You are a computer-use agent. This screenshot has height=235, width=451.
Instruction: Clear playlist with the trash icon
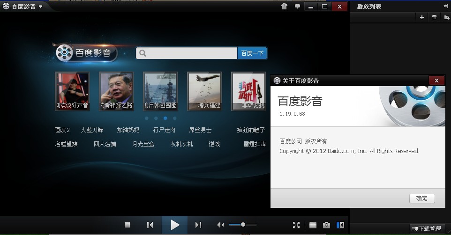[434, 17]
